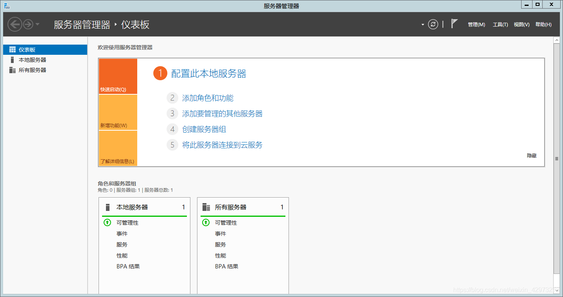Click green status icon in 所有服务器 tile
This screenshot has height=297, width=563.
pos(206,223)
